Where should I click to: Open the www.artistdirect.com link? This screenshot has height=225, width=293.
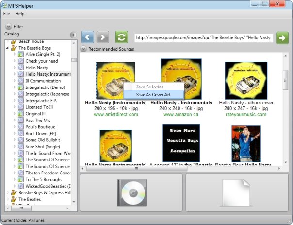coord(116,114)
